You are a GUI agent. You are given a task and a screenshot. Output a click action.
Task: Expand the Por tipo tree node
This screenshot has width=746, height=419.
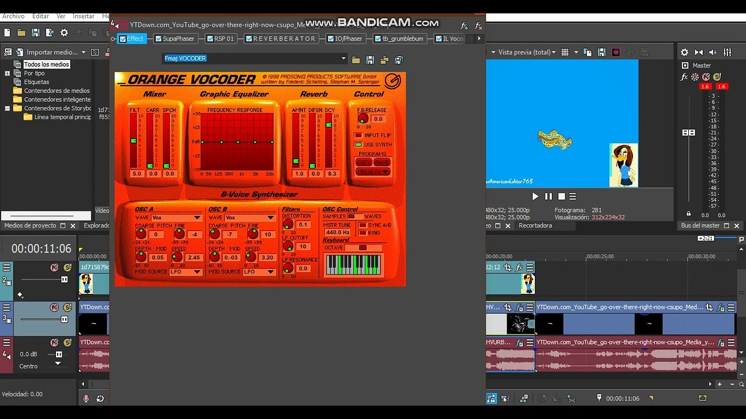click(7, 73)
